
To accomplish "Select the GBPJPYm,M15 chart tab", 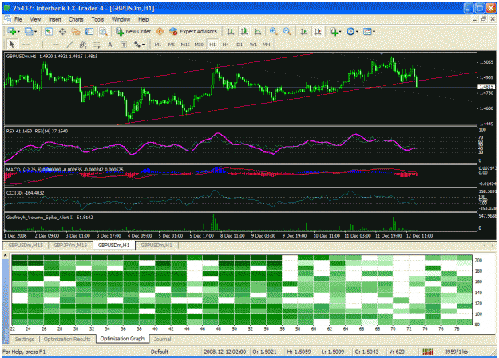I will [x=70, y=245].
